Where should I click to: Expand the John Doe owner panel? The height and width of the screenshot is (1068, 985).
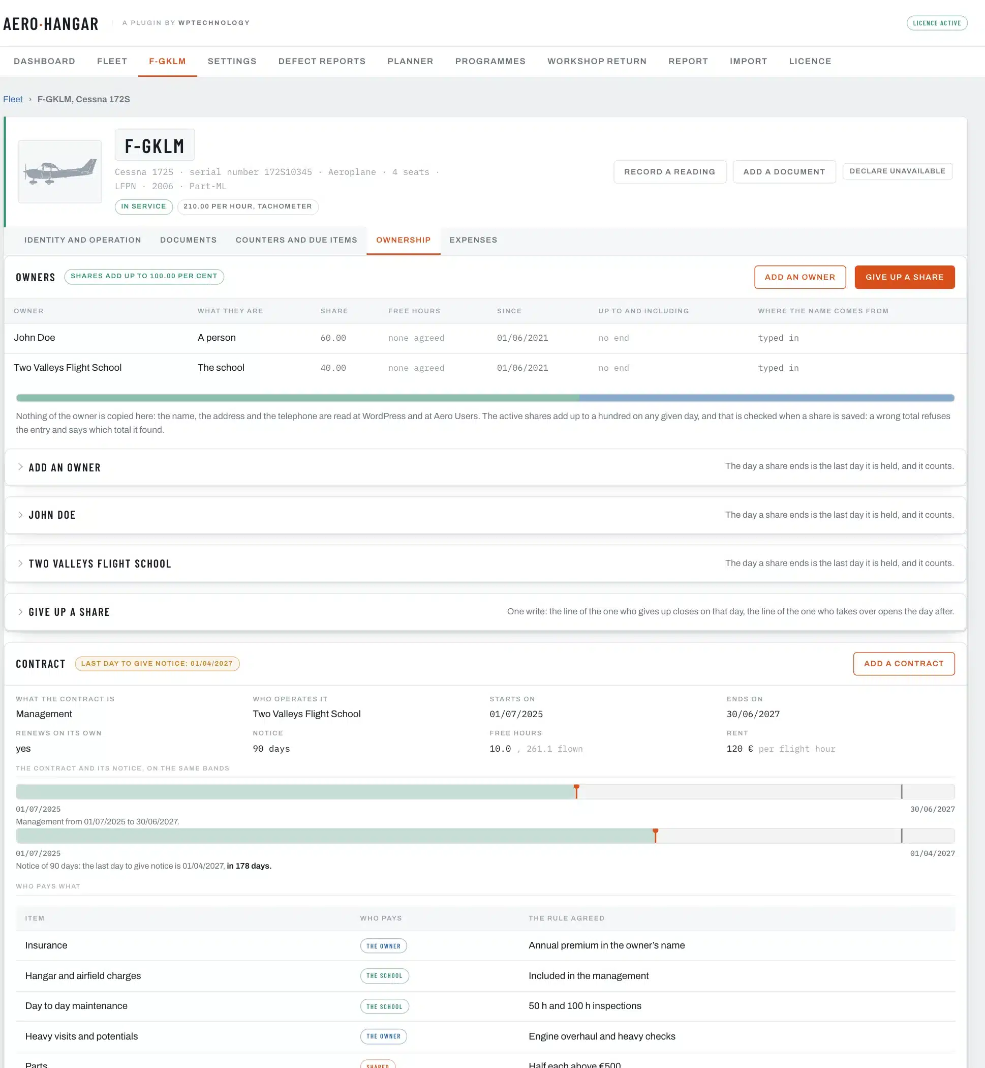[x=485, y=515]
